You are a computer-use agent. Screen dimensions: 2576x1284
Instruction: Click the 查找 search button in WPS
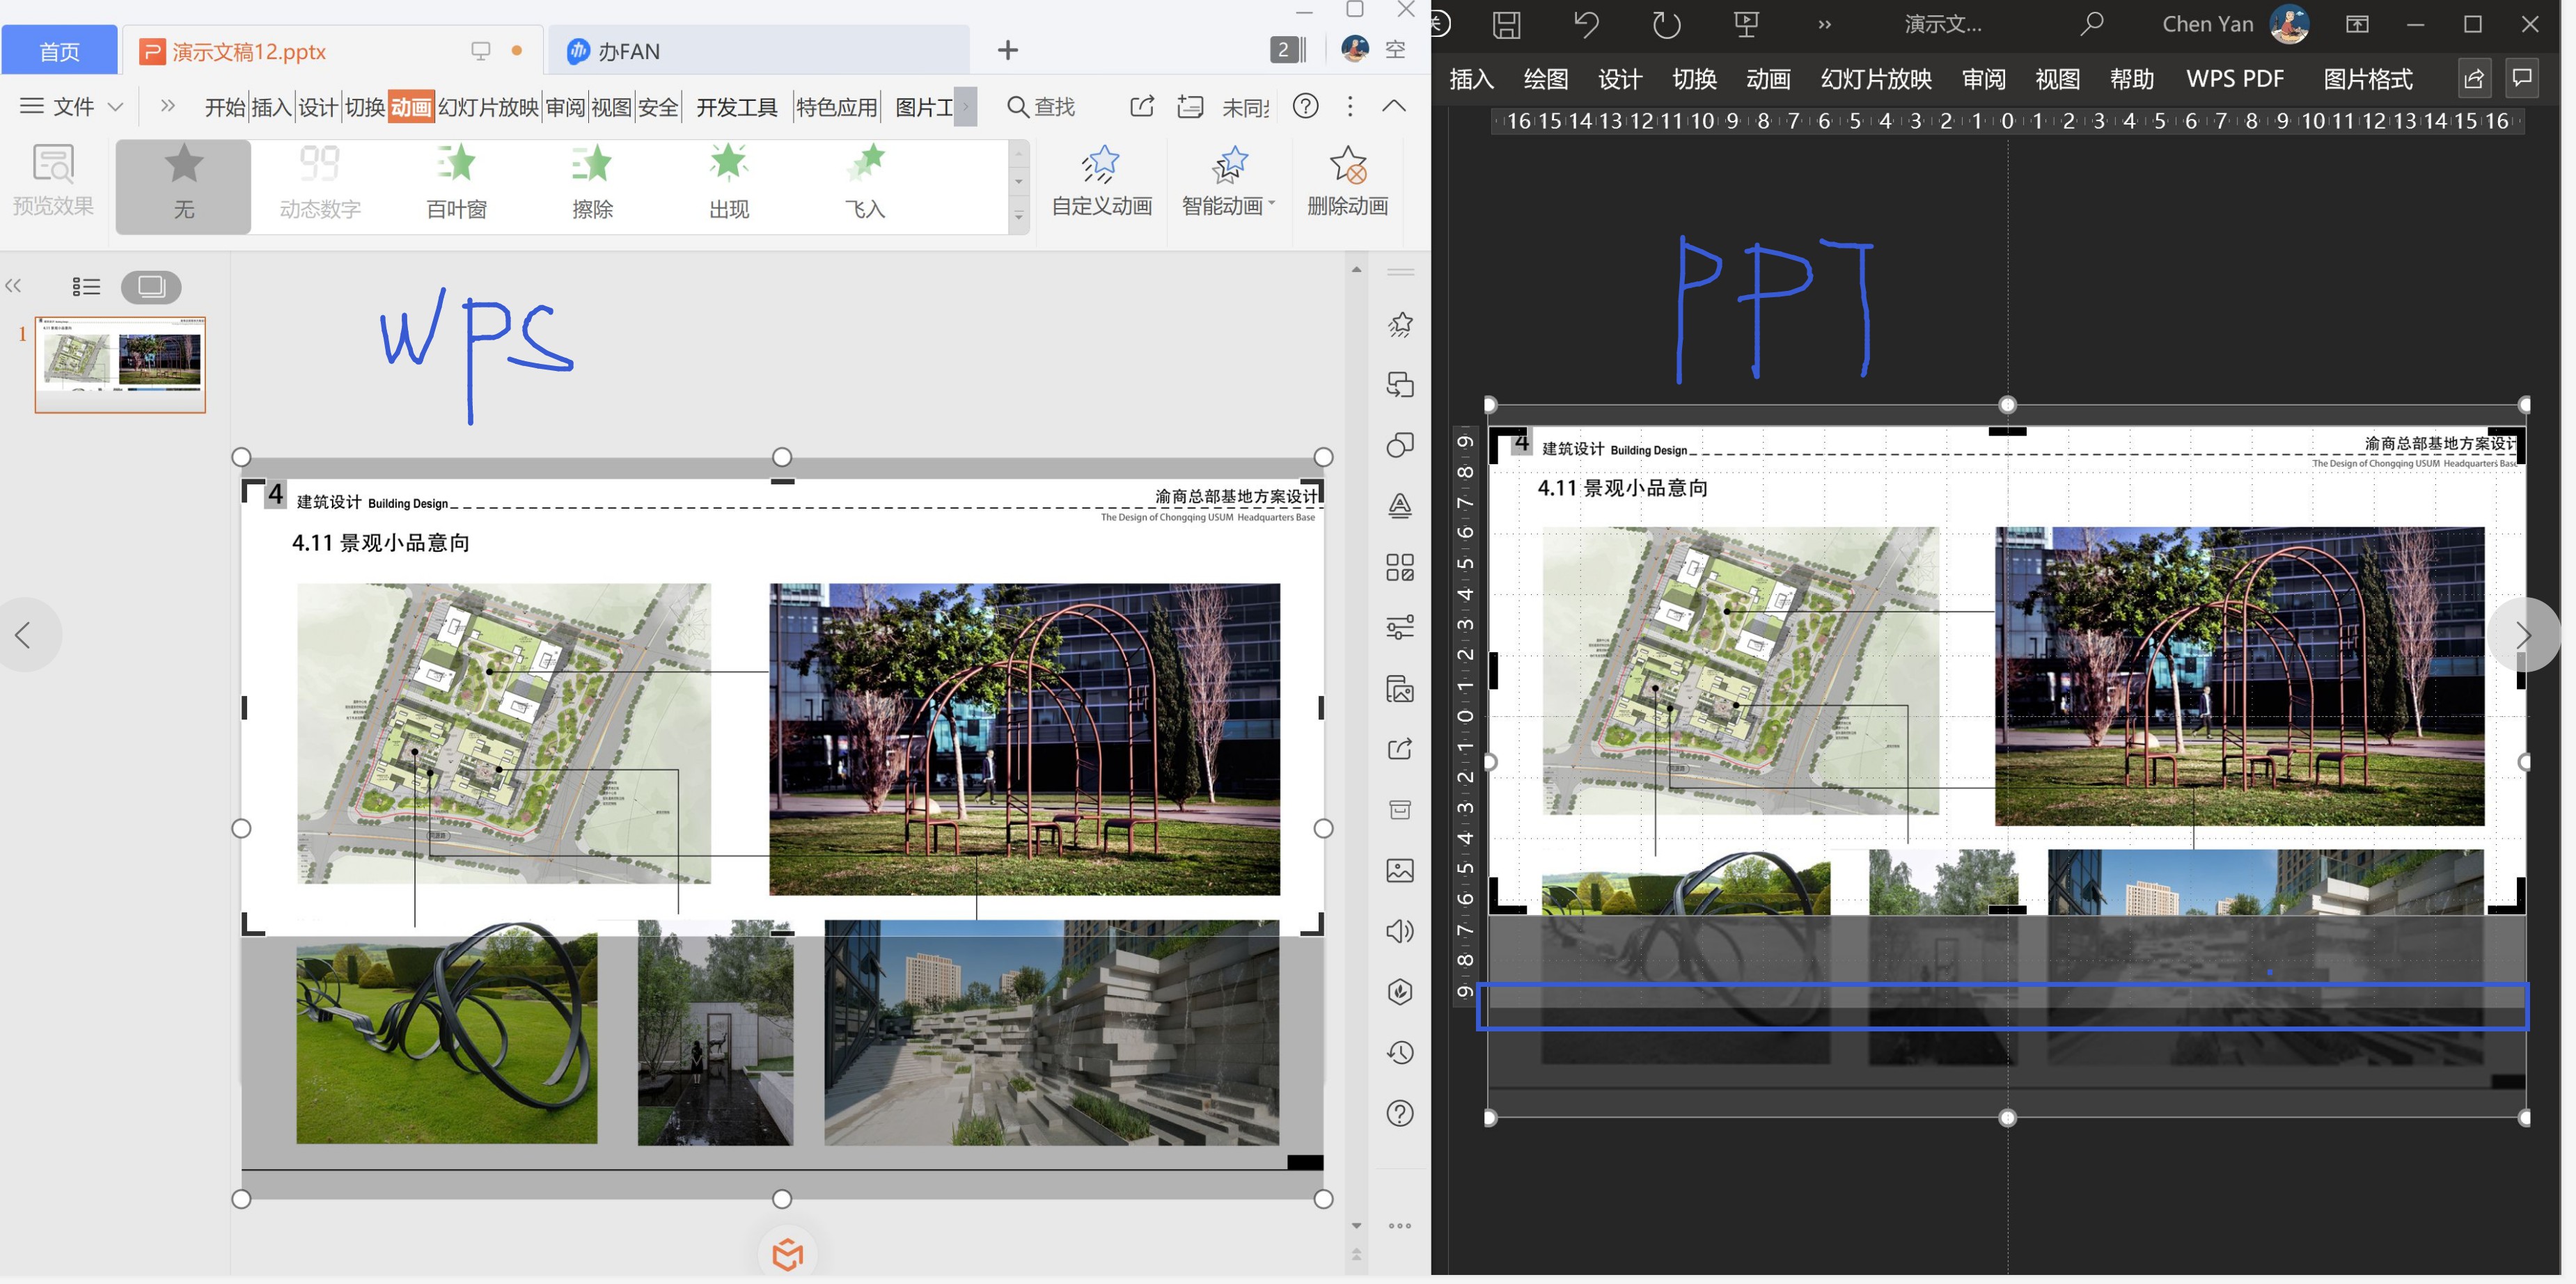tap(1041, 106)
